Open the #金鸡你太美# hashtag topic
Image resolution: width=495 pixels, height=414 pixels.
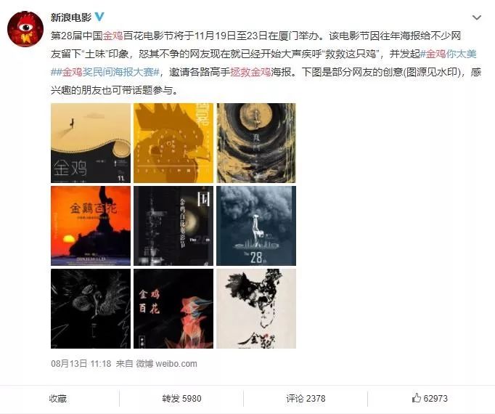click(449, 54)
